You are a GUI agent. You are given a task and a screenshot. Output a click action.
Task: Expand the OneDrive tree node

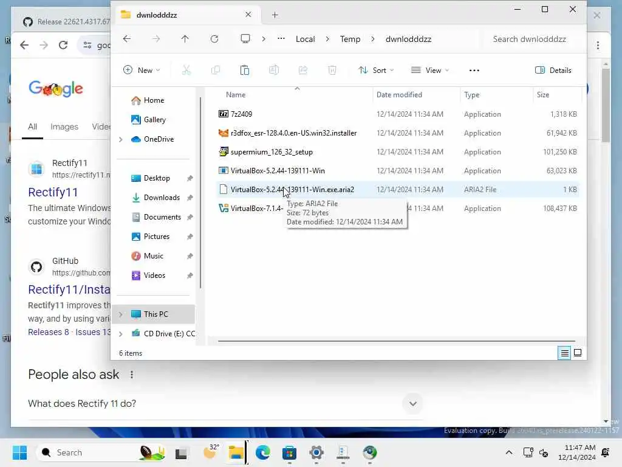[121, 139]
